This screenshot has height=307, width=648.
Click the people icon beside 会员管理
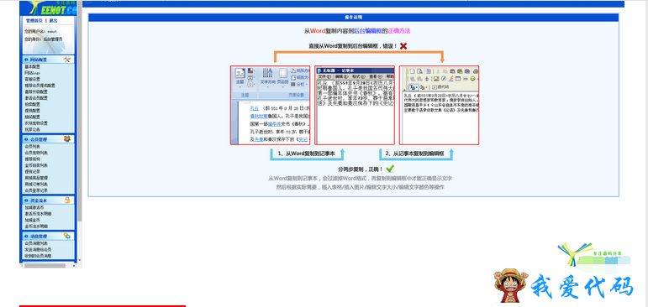[x=67, y=139]
